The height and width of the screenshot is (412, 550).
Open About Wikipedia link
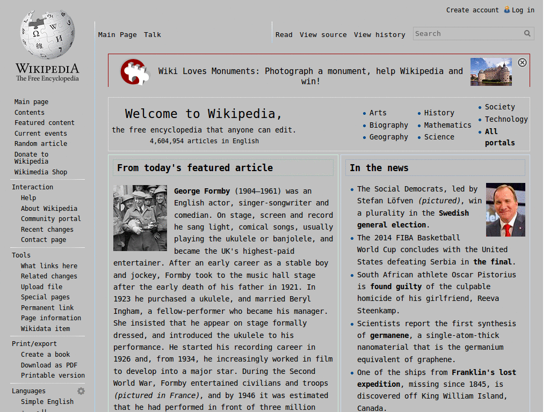coord(49,209)
